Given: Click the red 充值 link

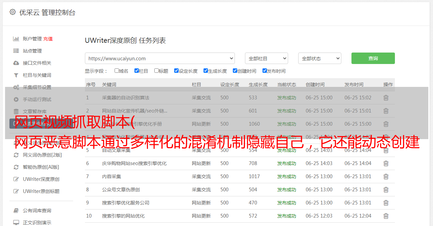Looking at the screenshot, I should tap(48, 39).
